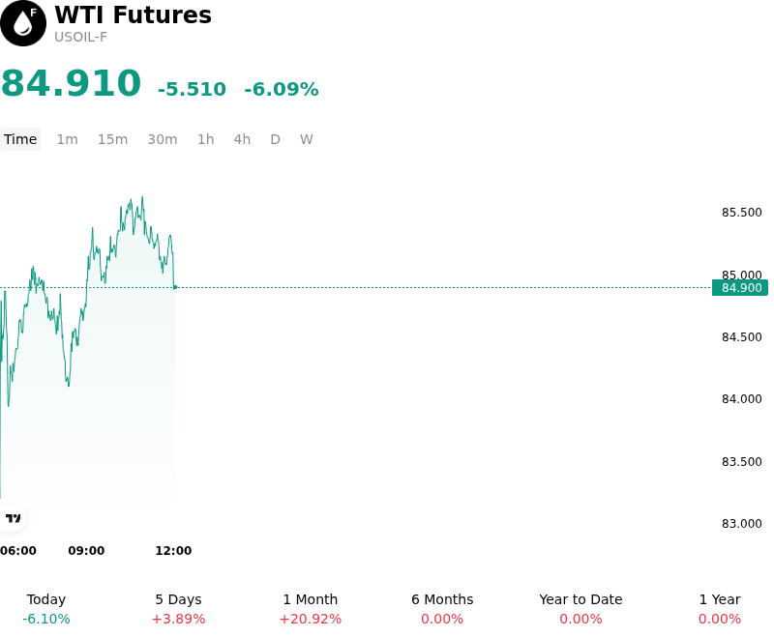Select the 5 Days performance range
The height and width of the screenshot is (638, 774).
coord(178,609)
